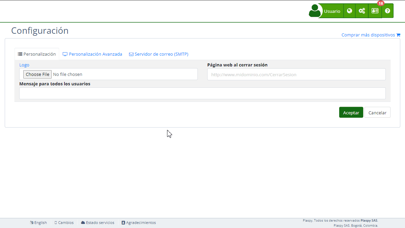Click the red 18 notification badge
The image size is (405, 228).
click(381, 3)
